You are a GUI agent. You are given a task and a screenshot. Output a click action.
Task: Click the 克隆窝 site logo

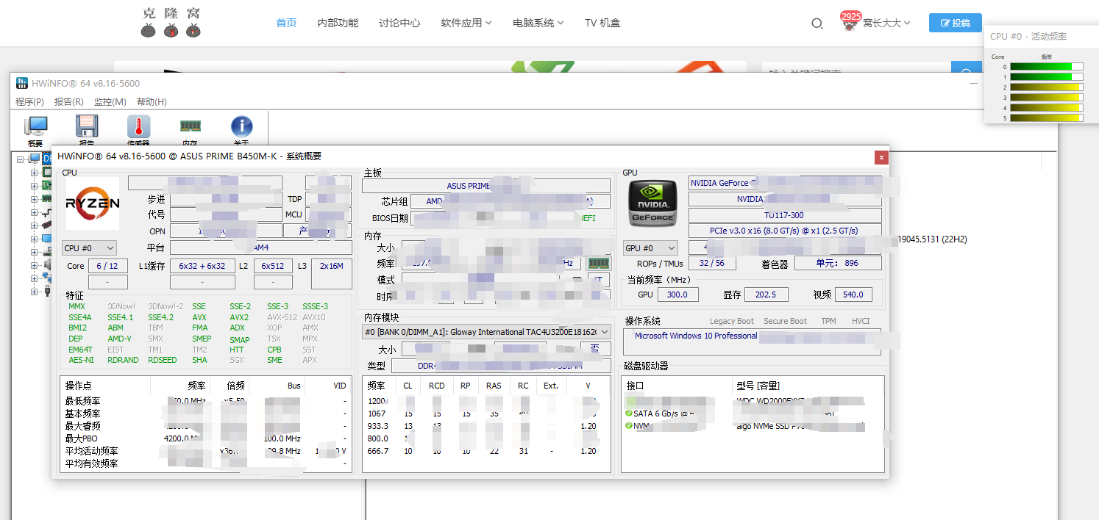click(x=171, y=22)
